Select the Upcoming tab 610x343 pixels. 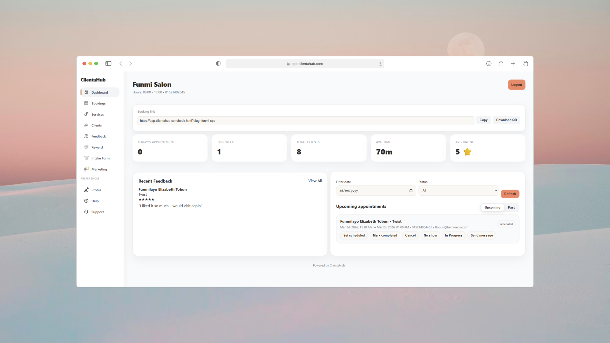[492, 207]
